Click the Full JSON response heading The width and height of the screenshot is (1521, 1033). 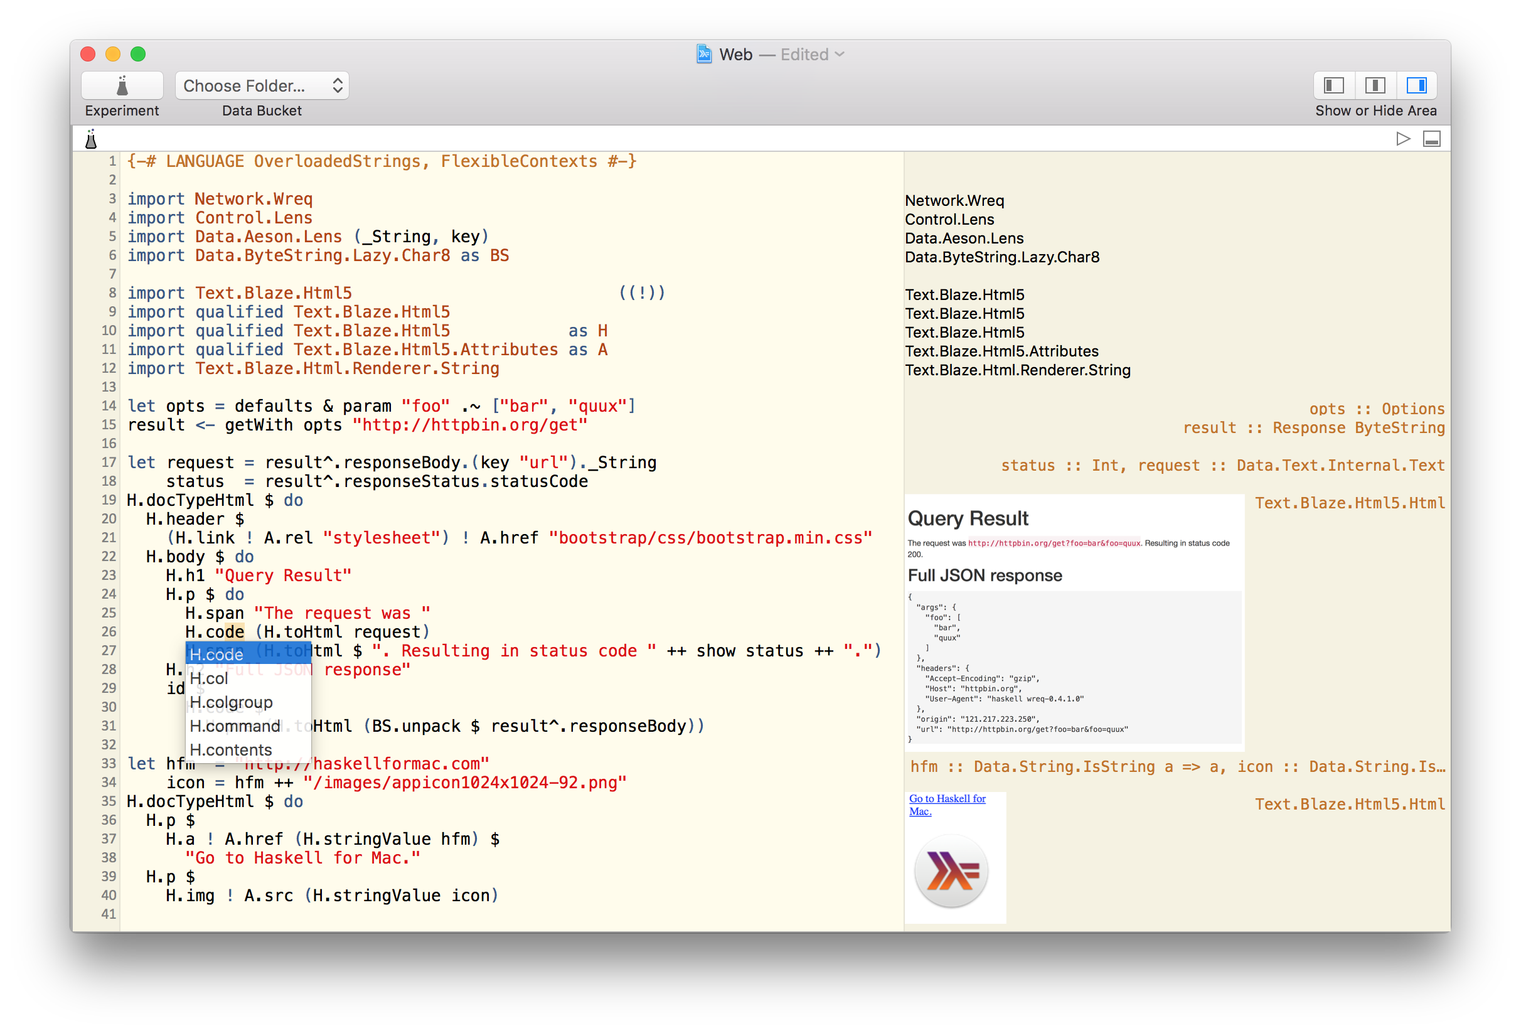click(x=985, y=575)
